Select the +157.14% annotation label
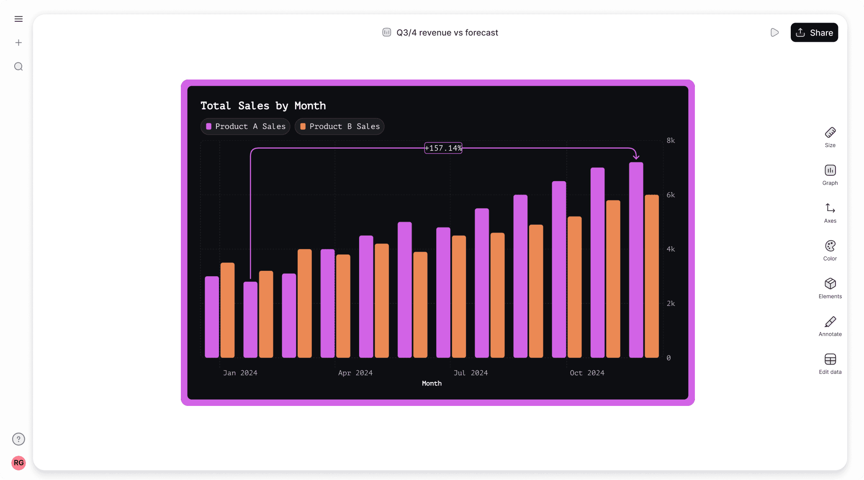 click(443, 148)
